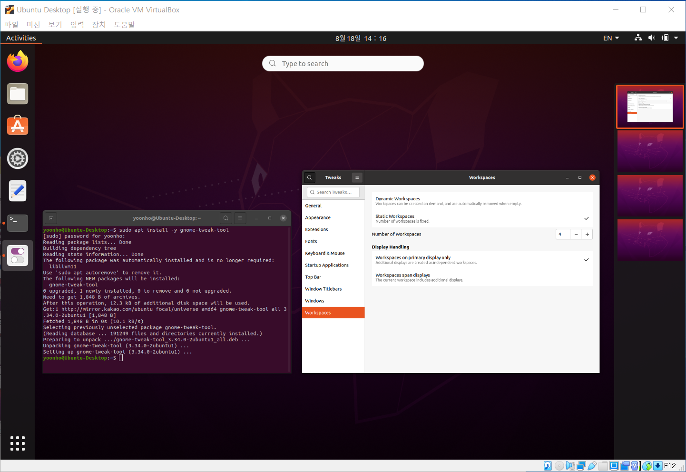Image resolution: width=686 pixels, height=472 pixels.
Task: Open the VirtualBox 보기 menu
Action: pyautogui.click(x=55, y=24)
